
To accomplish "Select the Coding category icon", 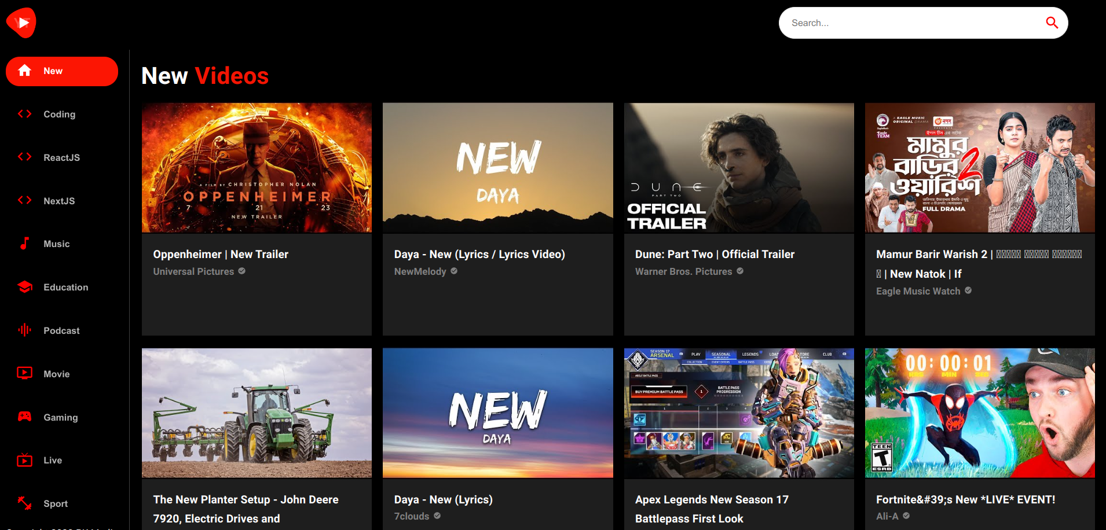I will [x=25, y=114].
